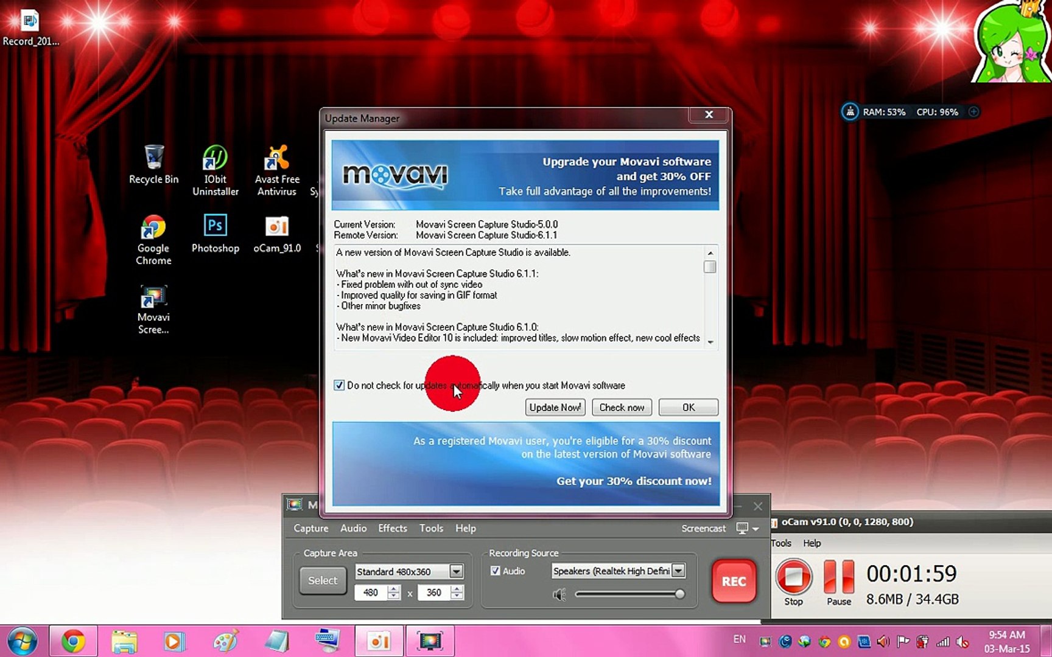Toggle the Audio checkbox in Recording Source

[495, 571]
